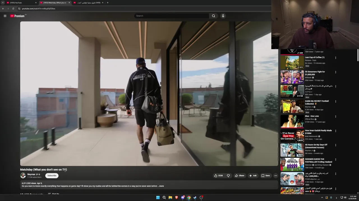359x201 pixels.
Task: Open the Share dialog
Action: point(240,176)
